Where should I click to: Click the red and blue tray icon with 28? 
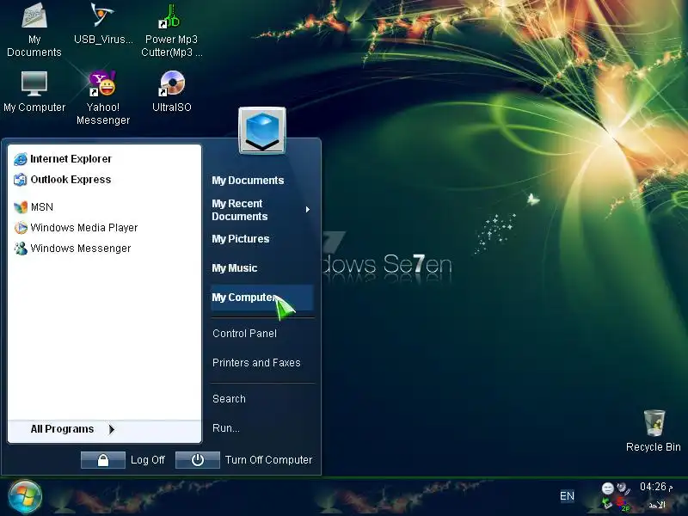pyautogui.click(x=623, y=504)
